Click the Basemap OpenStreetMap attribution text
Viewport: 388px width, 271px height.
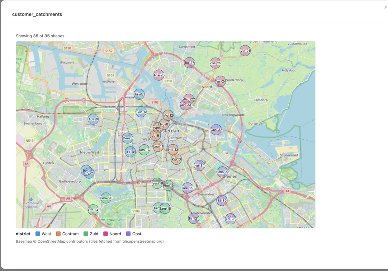tap(90, 241)
